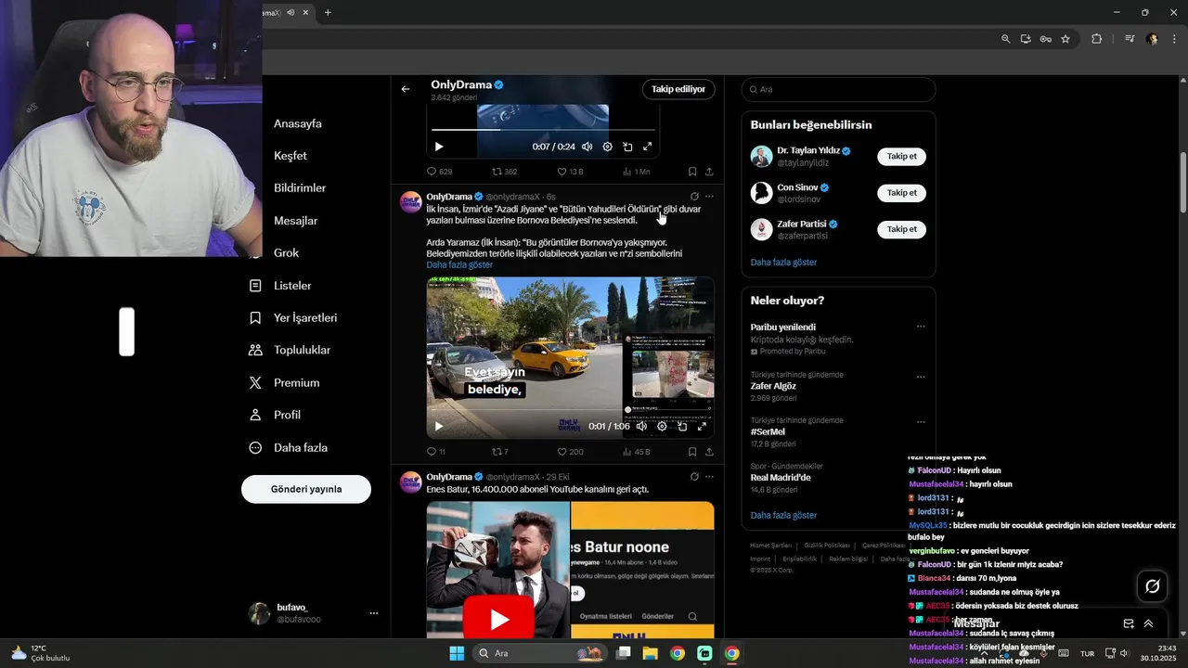
Task: Open Bildirimler in the sidebar
Action: pyautogui.click(x=300, y=188)
